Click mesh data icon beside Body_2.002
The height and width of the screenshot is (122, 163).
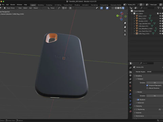[x=150, y=16]
